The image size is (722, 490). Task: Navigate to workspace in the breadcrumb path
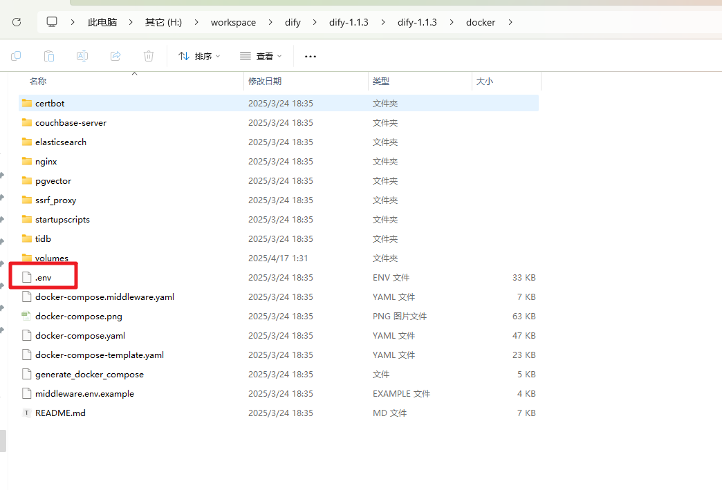click(x=233, y=22)
